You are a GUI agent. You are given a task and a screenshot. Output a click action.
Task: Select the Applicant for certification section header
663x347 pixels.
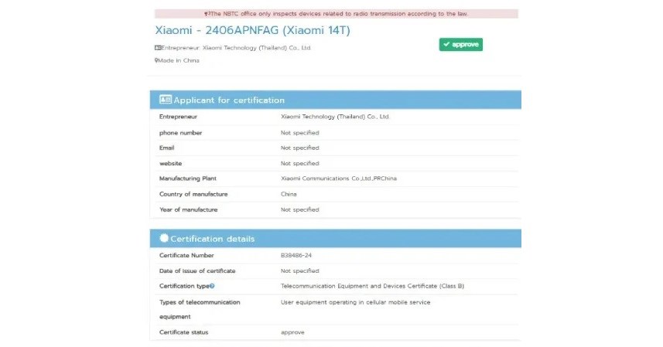(335, 100)
